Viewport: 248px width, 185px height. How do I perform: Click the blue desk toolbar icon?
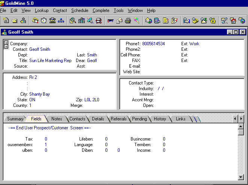tap(111, 21)
